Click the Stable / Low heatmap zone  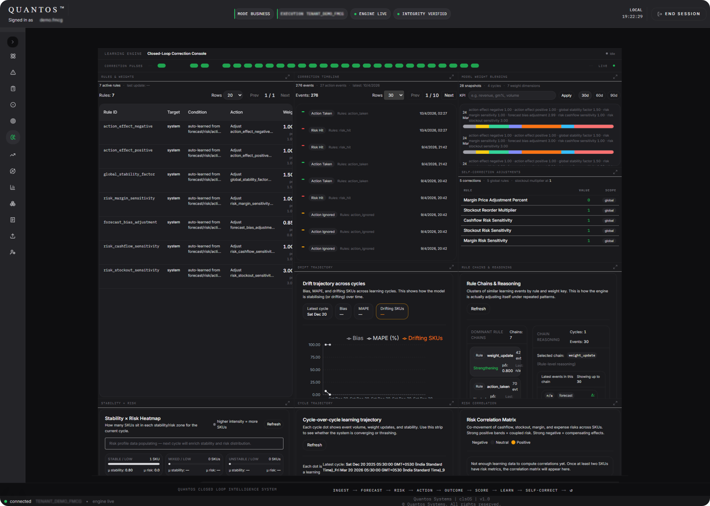pos(134,464)
